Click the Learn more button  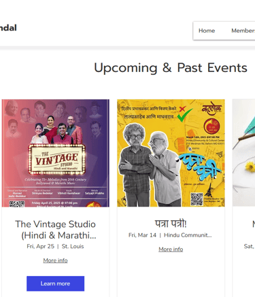click(55, 283)
